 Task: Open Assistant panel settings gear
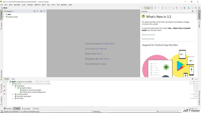(x=193, y=11)
